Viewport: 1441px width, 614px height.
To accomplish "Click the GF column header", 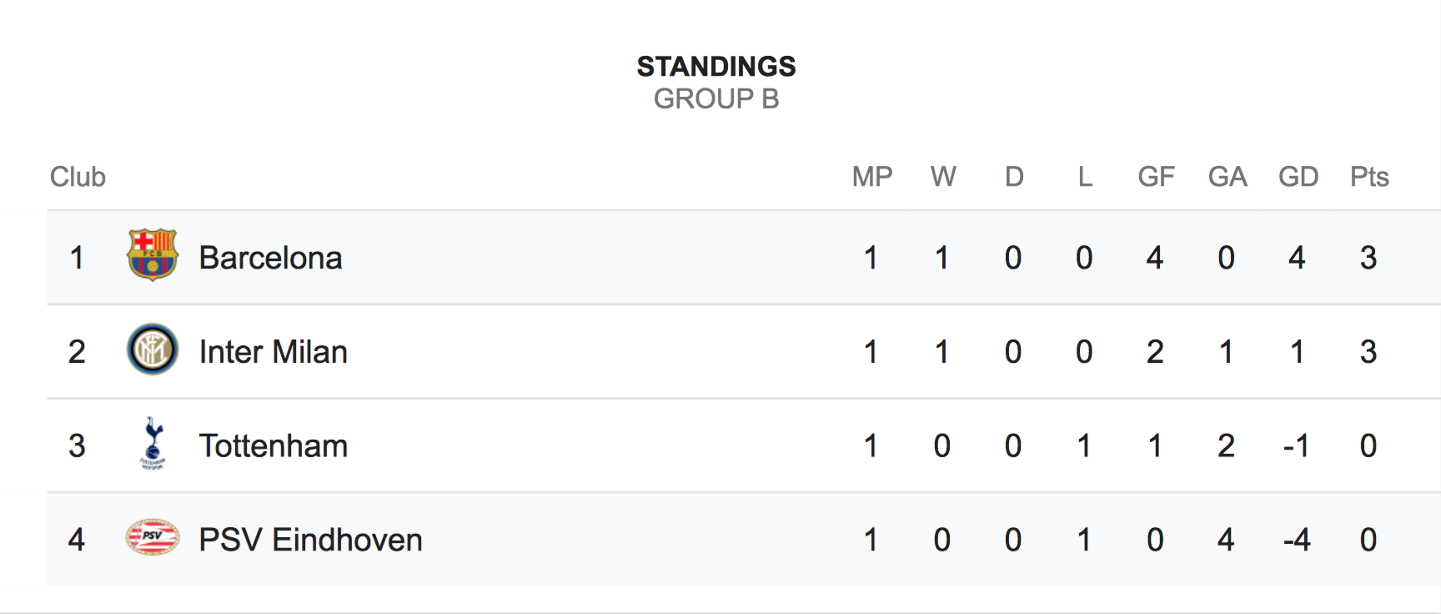I will 1156,177.
